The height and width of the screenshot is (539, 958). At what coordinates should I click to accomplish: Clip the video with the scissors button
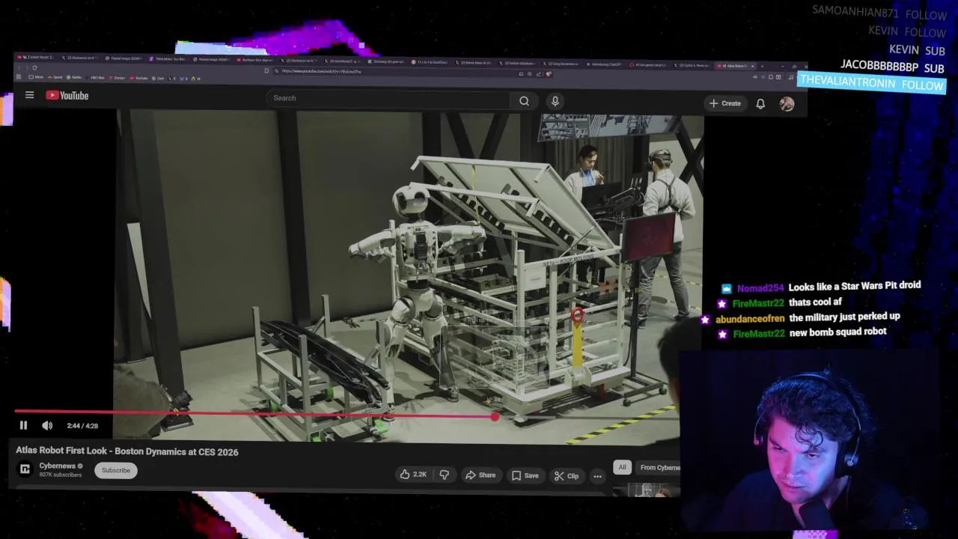point(567,475)
